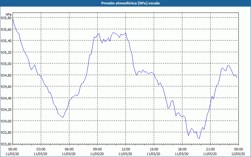
Task: Click the lowest pressure point near 19:45
Action: pyautogui.click(x=199, y=138)
